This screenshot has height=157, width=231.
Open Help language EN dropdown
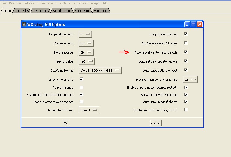click(x=86, y=52)
